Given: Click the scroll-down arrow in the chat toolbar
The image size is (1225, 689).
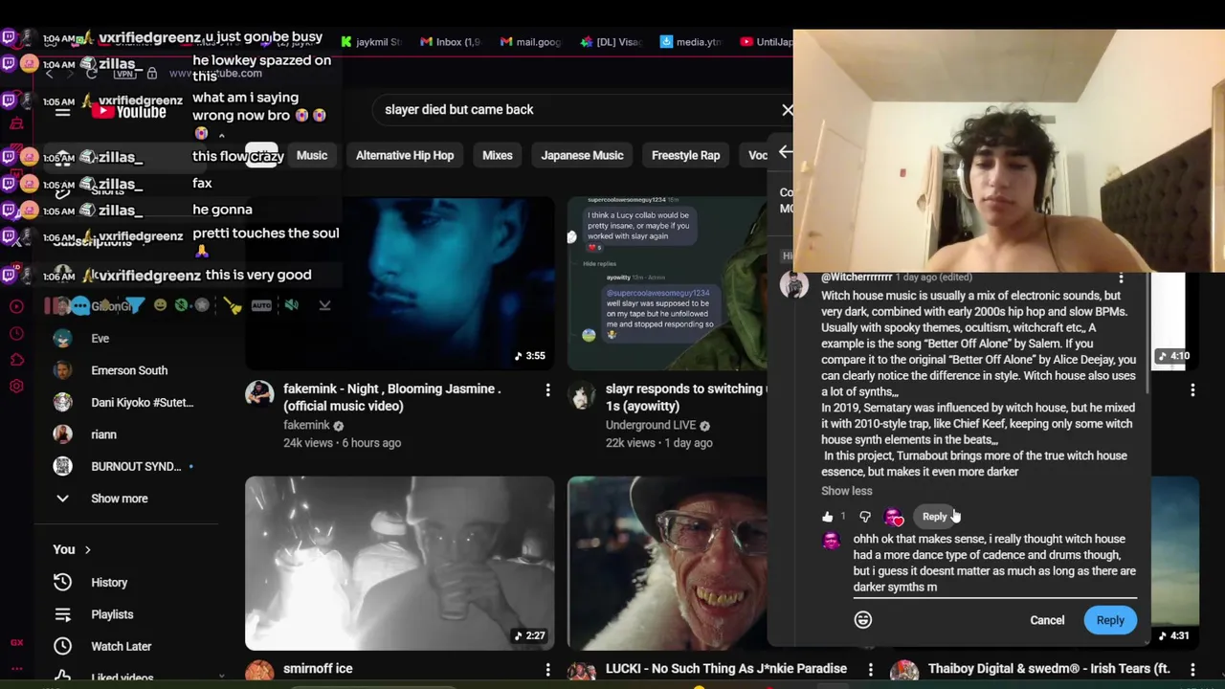Looking at the screenshot, I should [324, 305].
